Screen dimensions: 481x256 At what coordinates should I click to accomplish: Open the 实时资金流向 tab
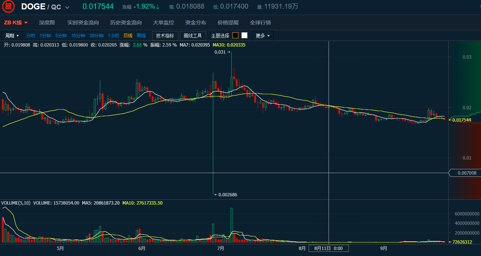[83, 23]
